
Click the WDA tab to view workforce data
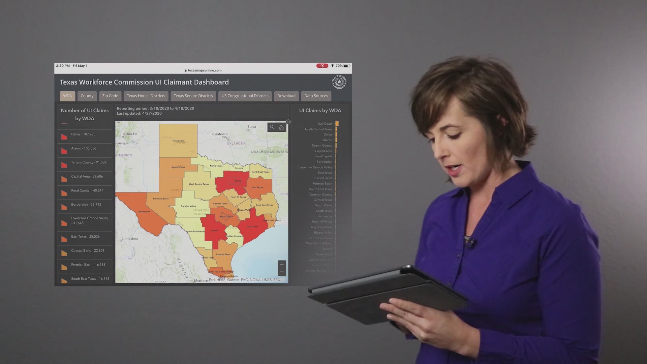coord(67,96)
